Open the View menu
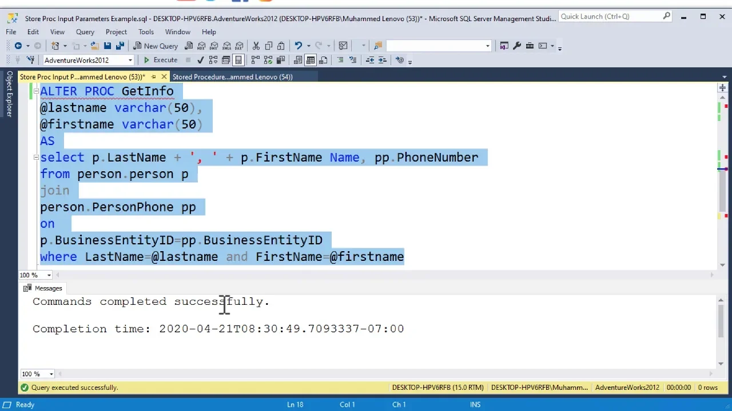Viewport: 732px width, 411px height. pyautogui.click(x=57, y=32)
